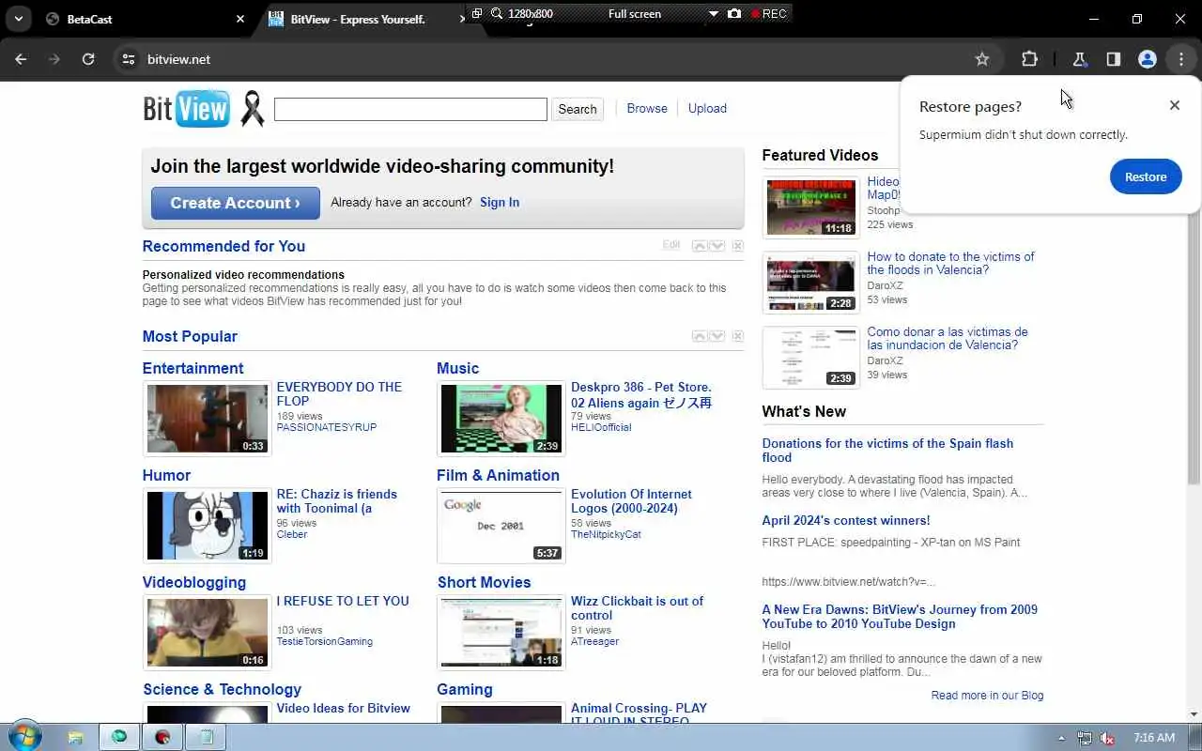The image size is (1202, 751).
Task: Open the Humor category heading
Action: (166, 475)
